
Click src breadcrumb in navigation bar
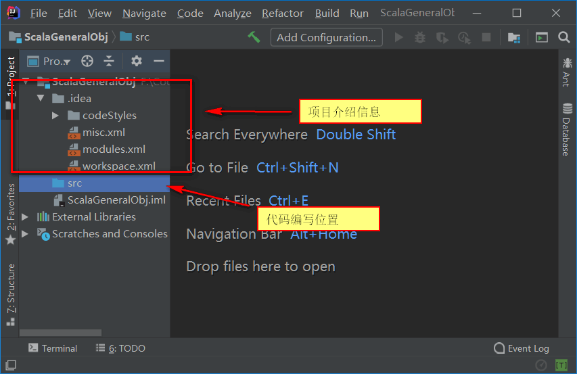coord(135,37)
